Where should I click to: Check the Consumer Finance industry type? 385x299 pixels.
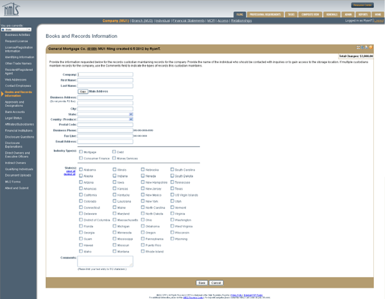[81, 158]
